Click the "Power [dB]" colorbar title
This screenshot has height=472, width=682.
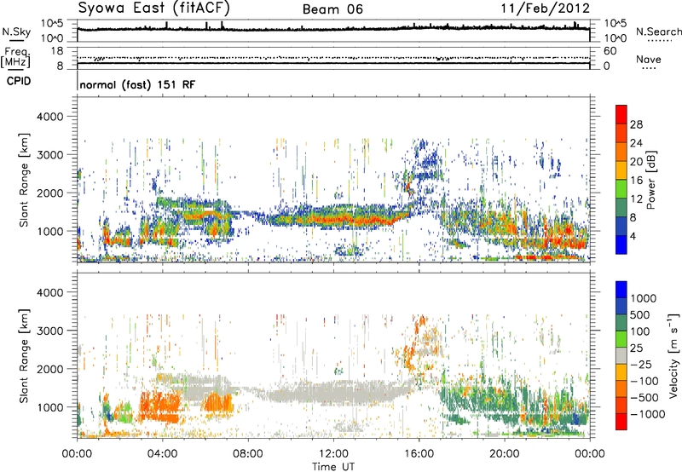[650, 180]
